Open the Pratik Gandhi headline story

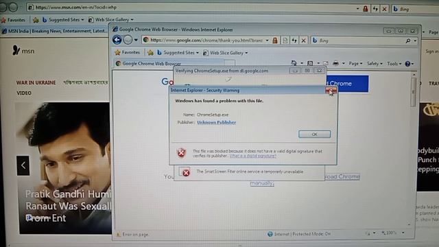click(68, 206)
